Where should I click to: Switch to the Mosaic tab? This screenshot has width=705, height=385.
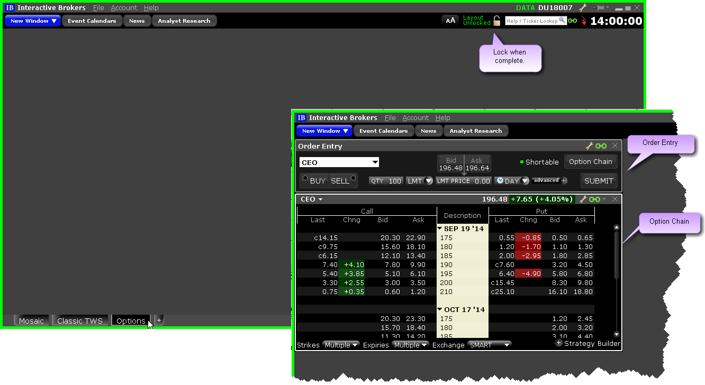tap(31, 320)
